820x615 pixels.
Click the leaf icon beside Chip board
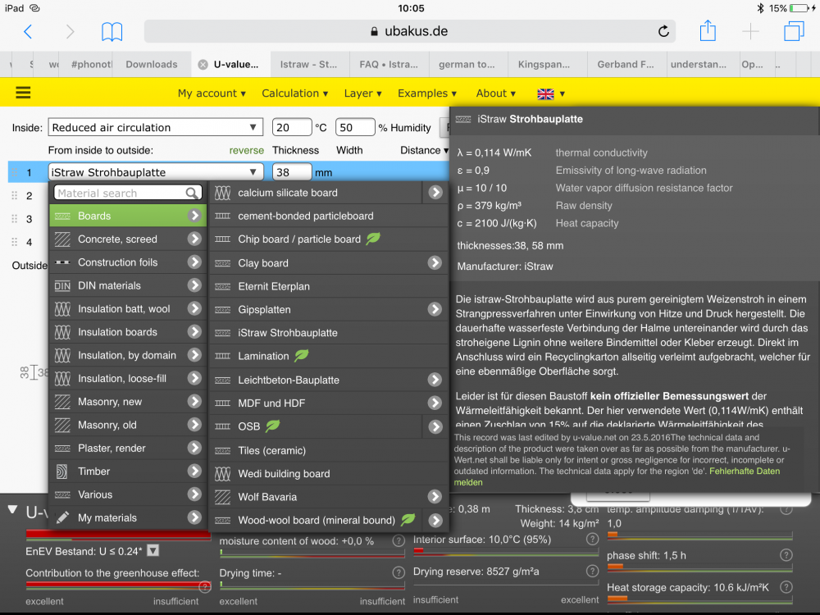click(x=373, y=239)
